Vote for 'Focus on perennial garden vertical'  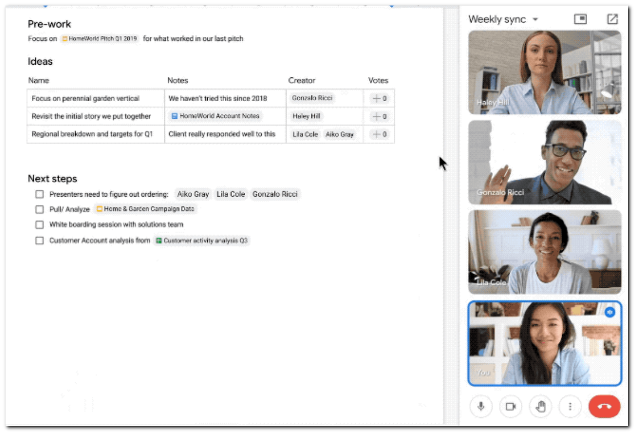pos(379,98)
